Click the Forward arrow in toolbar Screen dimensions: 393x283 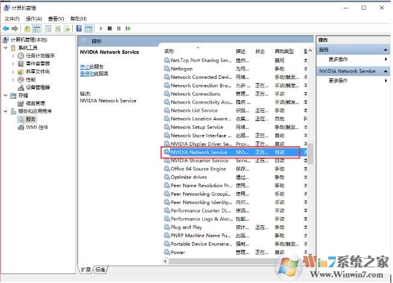15,28
